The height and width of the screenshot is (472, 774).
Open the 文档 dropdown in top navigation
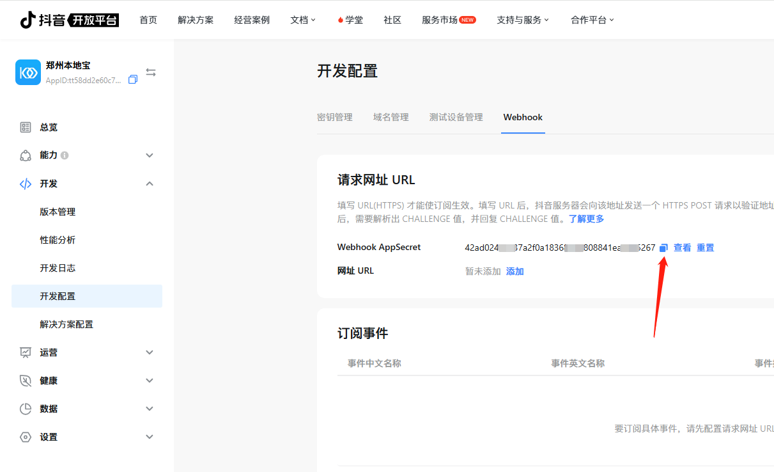[x=303, y=20]
